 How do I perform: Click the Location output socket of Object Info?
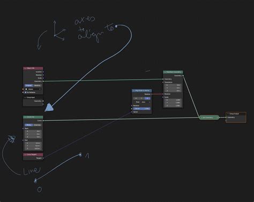[43, 72]
